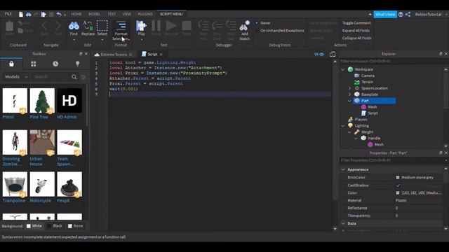Set Toolbox background to White

(34, 226)
